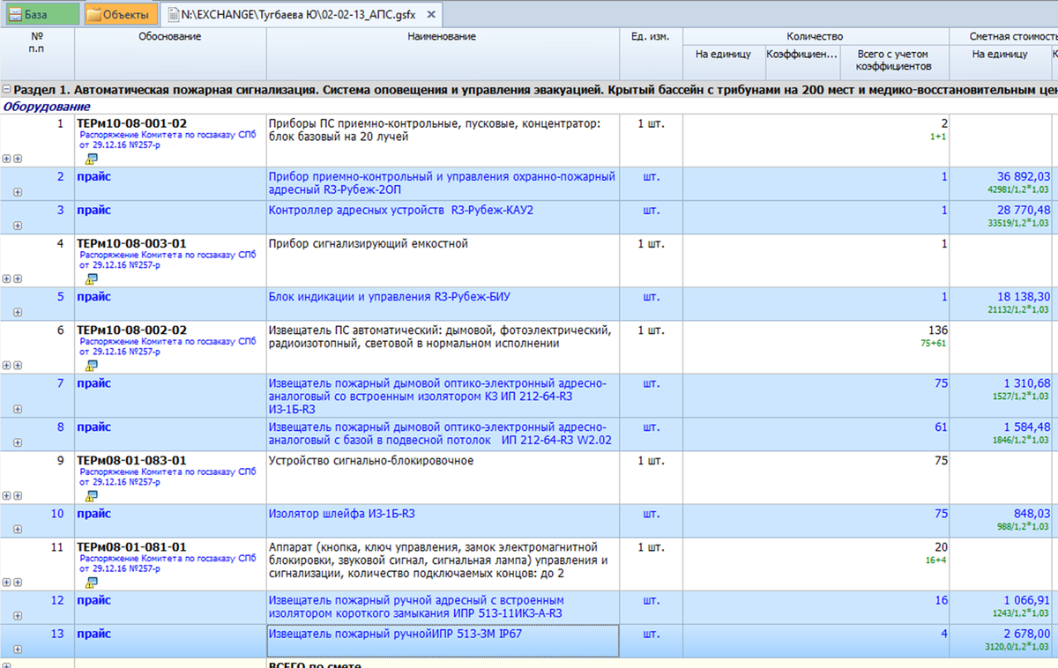
Task: Select the code ТЕРм08-01-081-01
Action: pyautogui.click(x=131, y=546)
